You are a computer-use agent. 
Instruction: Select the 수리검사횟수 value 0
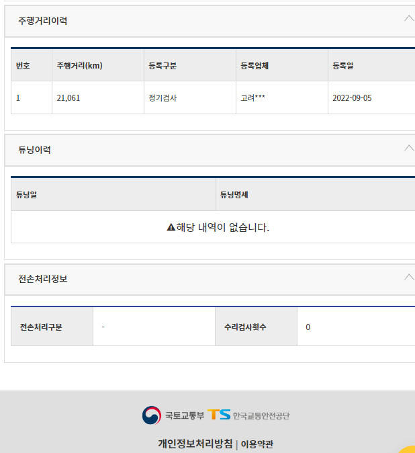point(308,327)
